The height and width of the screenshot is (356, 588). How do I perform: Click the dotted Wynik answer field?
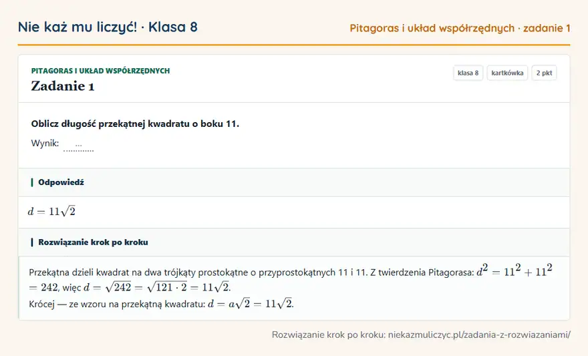pyautogui.click(x=78, y=145)
